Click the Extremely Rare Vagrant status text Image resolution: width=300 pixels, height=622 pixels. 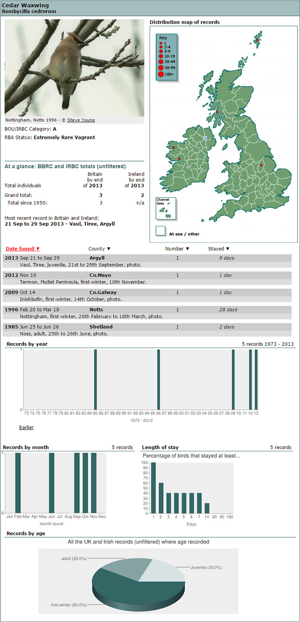click(x=64, y=138)
